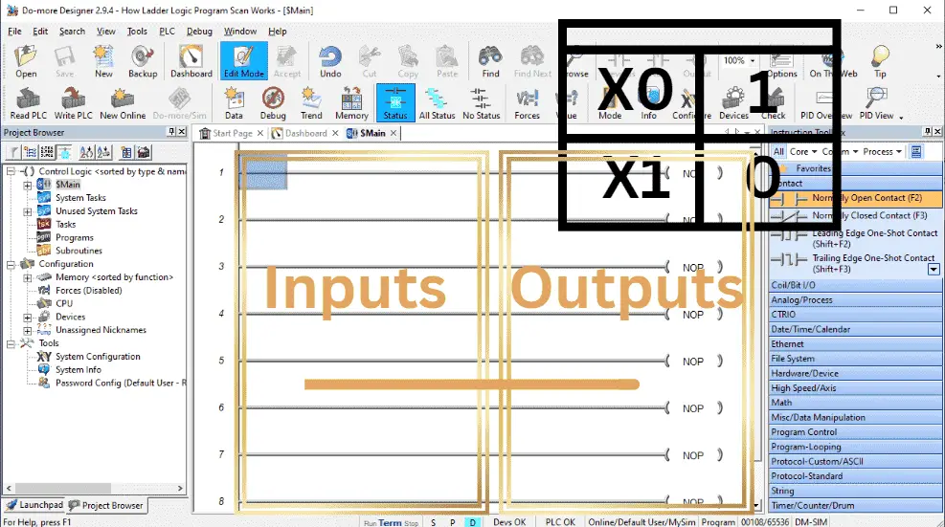Viewport: 945px width, 527px height.
Task: Expand the Program Control instruction category
Action: (x=855, y=432)
